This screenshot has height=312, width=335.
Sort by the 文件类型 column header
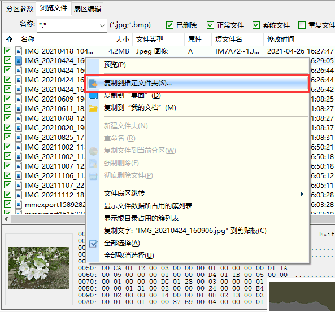159,39
